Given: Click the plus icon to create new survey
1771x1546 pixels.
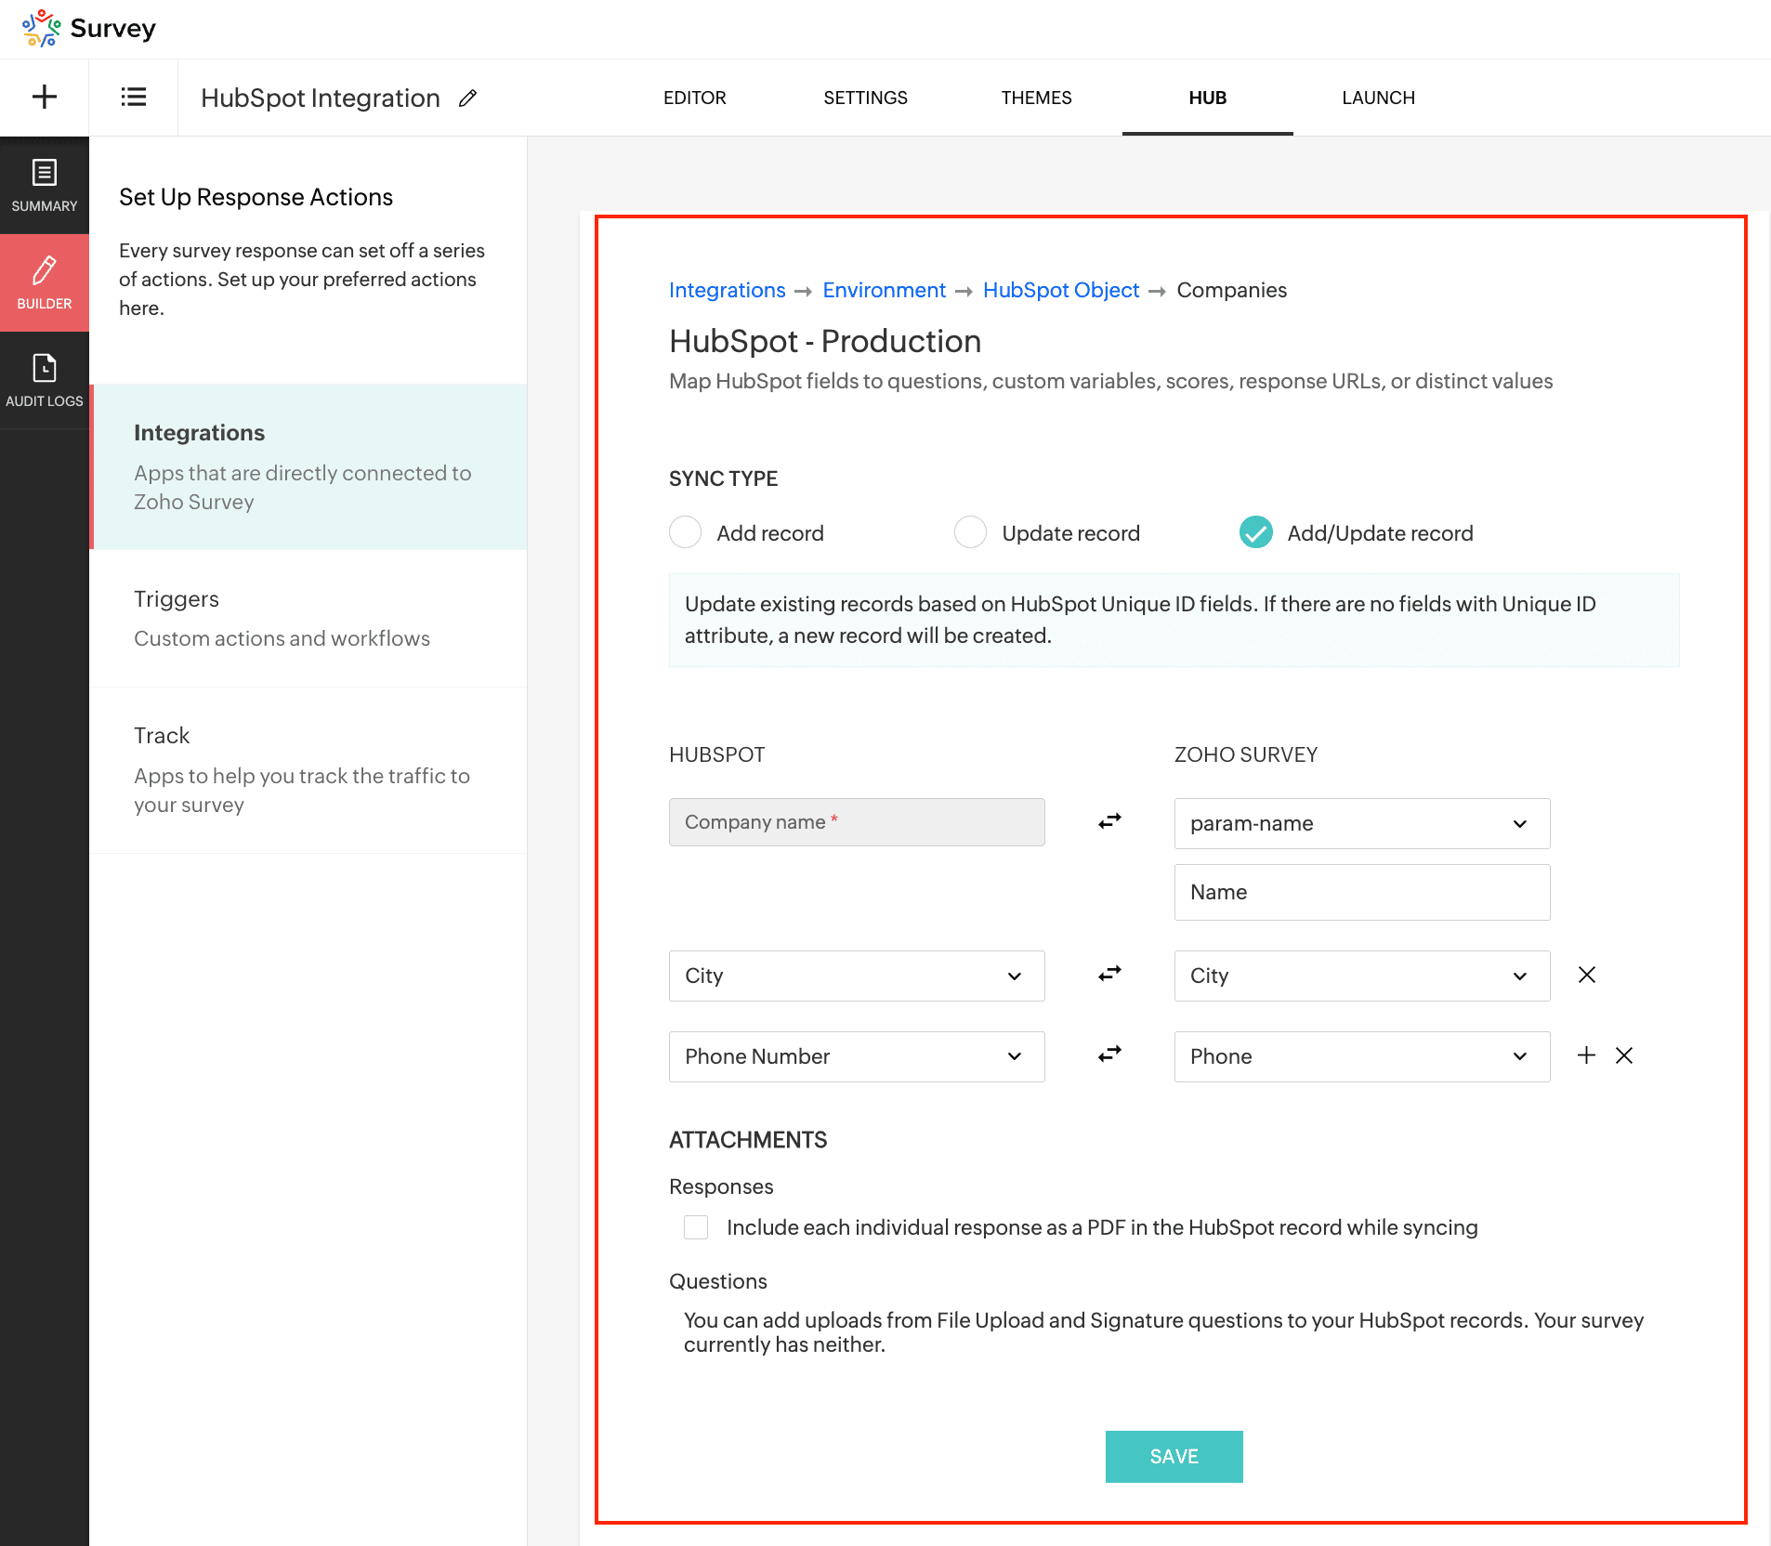Looking at the screenshot, I should [x=45, y=97].
